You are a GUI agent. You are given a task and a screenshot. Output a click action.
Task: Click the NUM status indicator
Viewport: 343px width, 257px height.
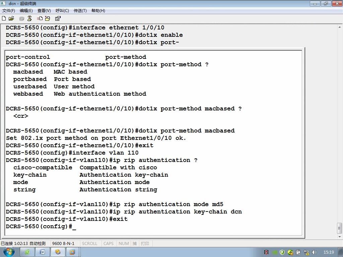point(124,244)
